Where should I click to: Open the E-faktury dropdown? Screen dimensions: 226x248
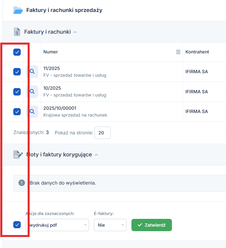pyautogui.click(x=110, y=225)
